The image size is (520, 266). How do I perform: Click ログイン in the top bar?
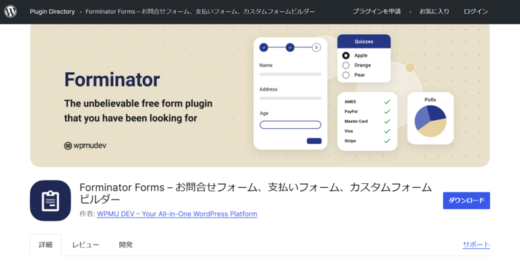click(x=475, y=12)
